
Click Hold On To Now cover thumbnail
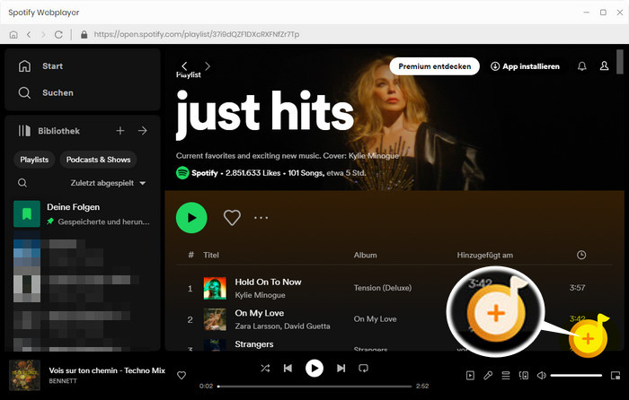pos(215,288)
